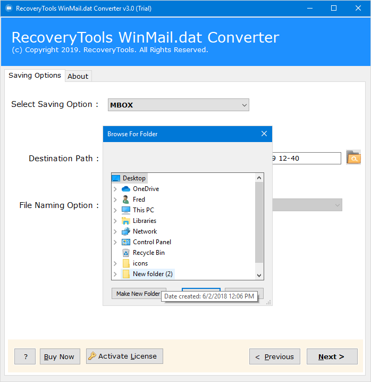Screen dimensions: 371x382
Task: Expand the OneDrive tree node
Action: click(x=115, y=189)
